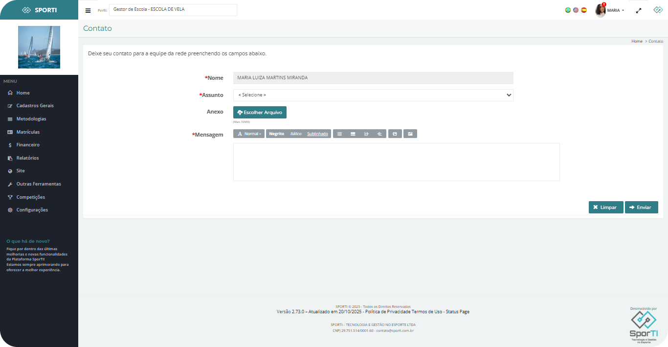
Task: Toggle Sublinhado underline formatting
Action: [x=317, y=134]
